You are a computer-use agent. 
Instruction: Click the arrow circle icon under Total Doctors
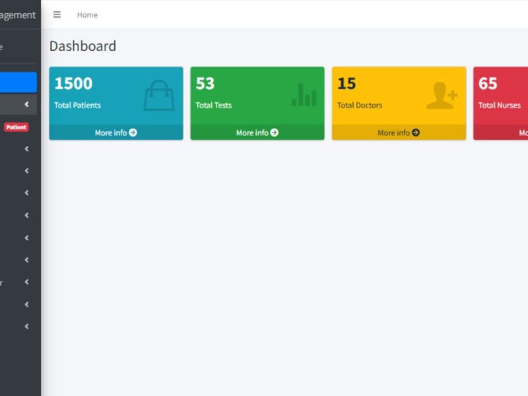click(x=416, y=133)
